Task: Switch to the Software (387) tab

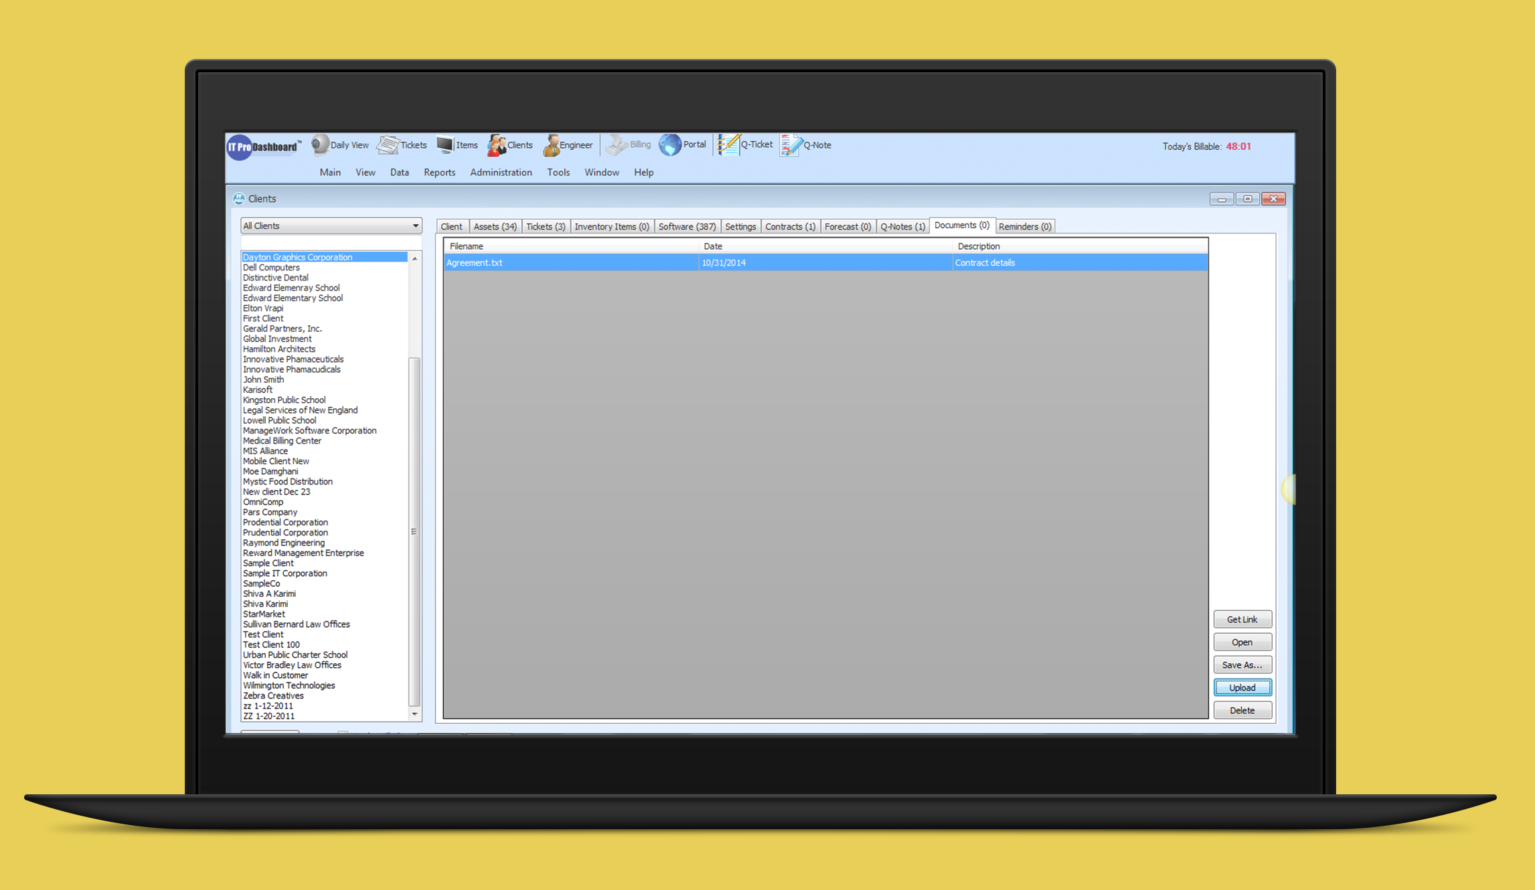Action: [x=686, y=226]
